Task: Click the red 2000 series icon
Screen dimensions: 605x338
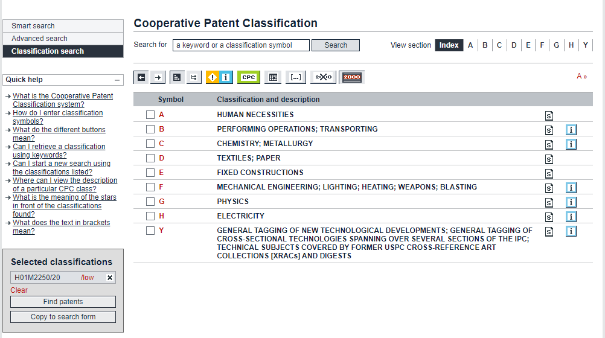Action: pyautogui.click(x=351, y=77)
